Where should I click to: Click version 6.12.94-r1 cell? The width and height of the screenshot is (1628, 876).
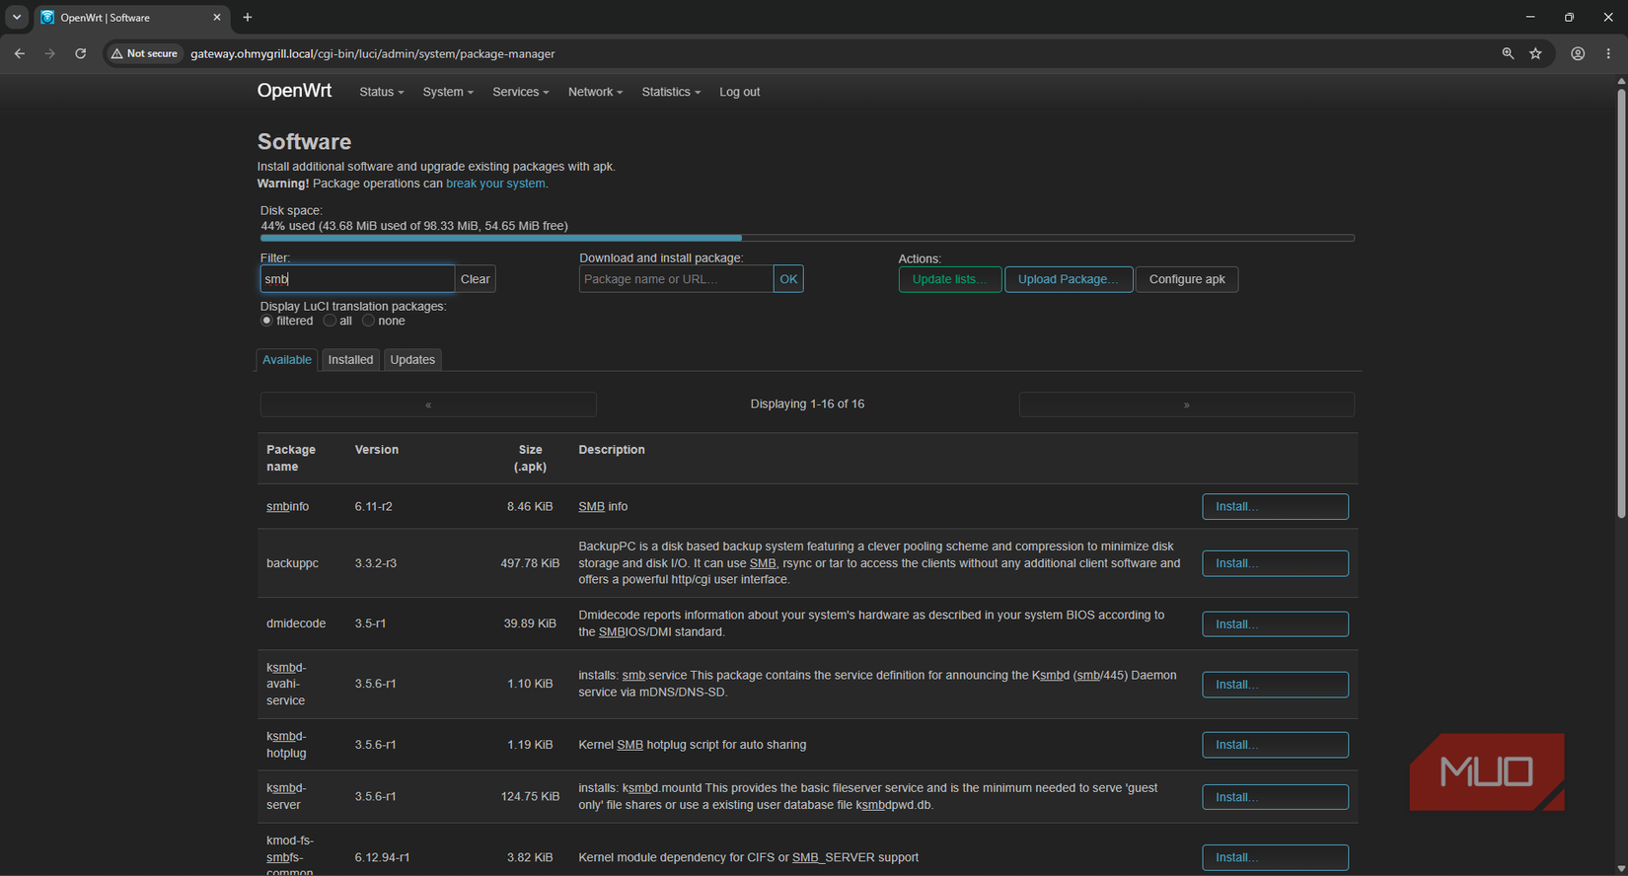(x=382, y=857)
